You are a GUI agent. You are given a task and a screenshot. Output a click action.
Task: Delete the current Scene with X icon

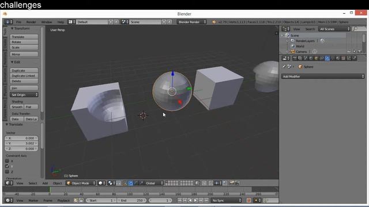170,22
